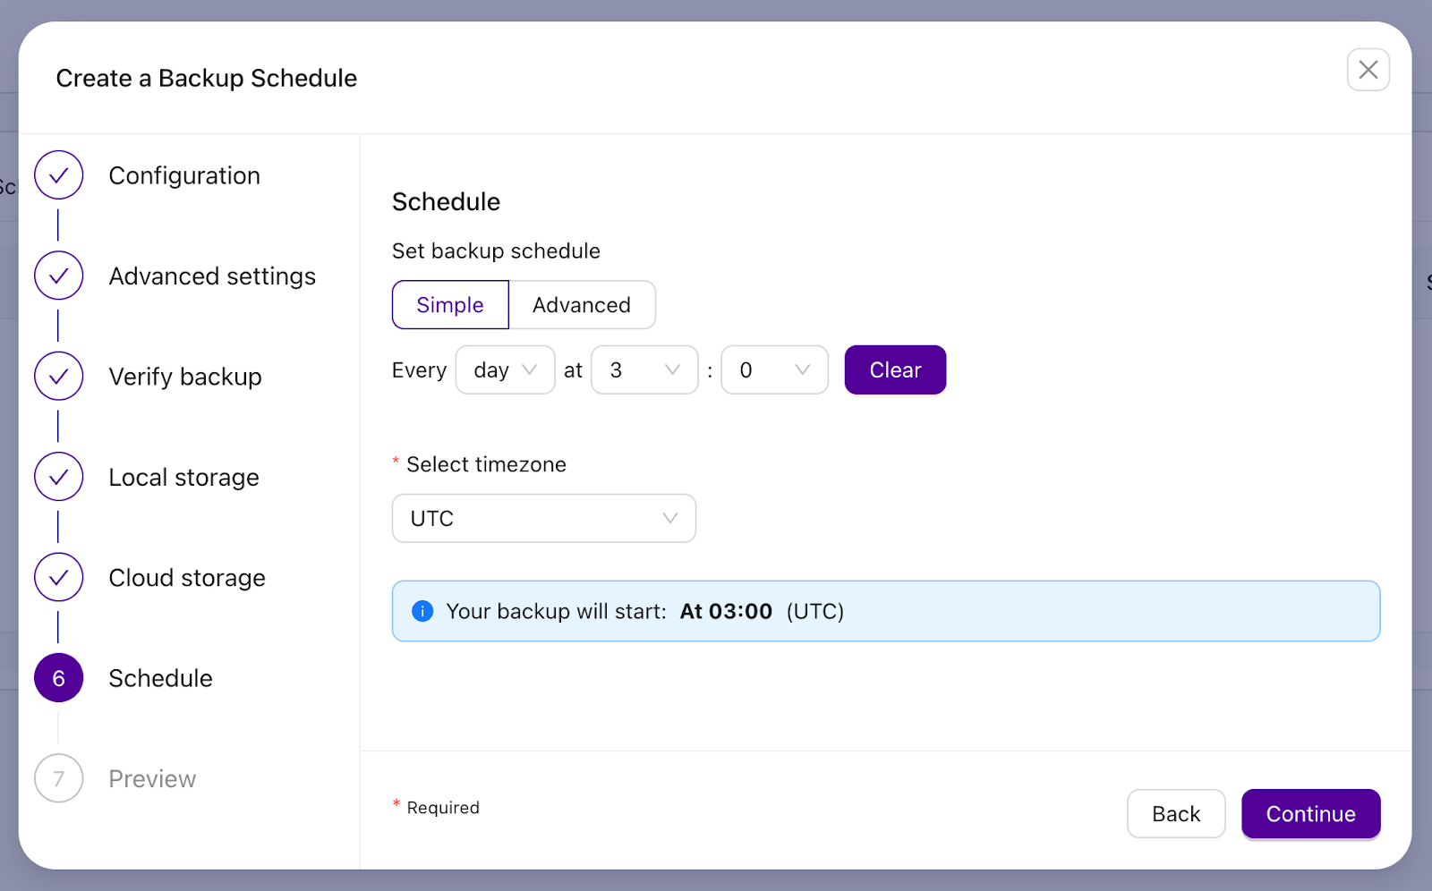Click the Configuration step checkmark icon
The image size is (1432, 891).
tap(57, 175)
